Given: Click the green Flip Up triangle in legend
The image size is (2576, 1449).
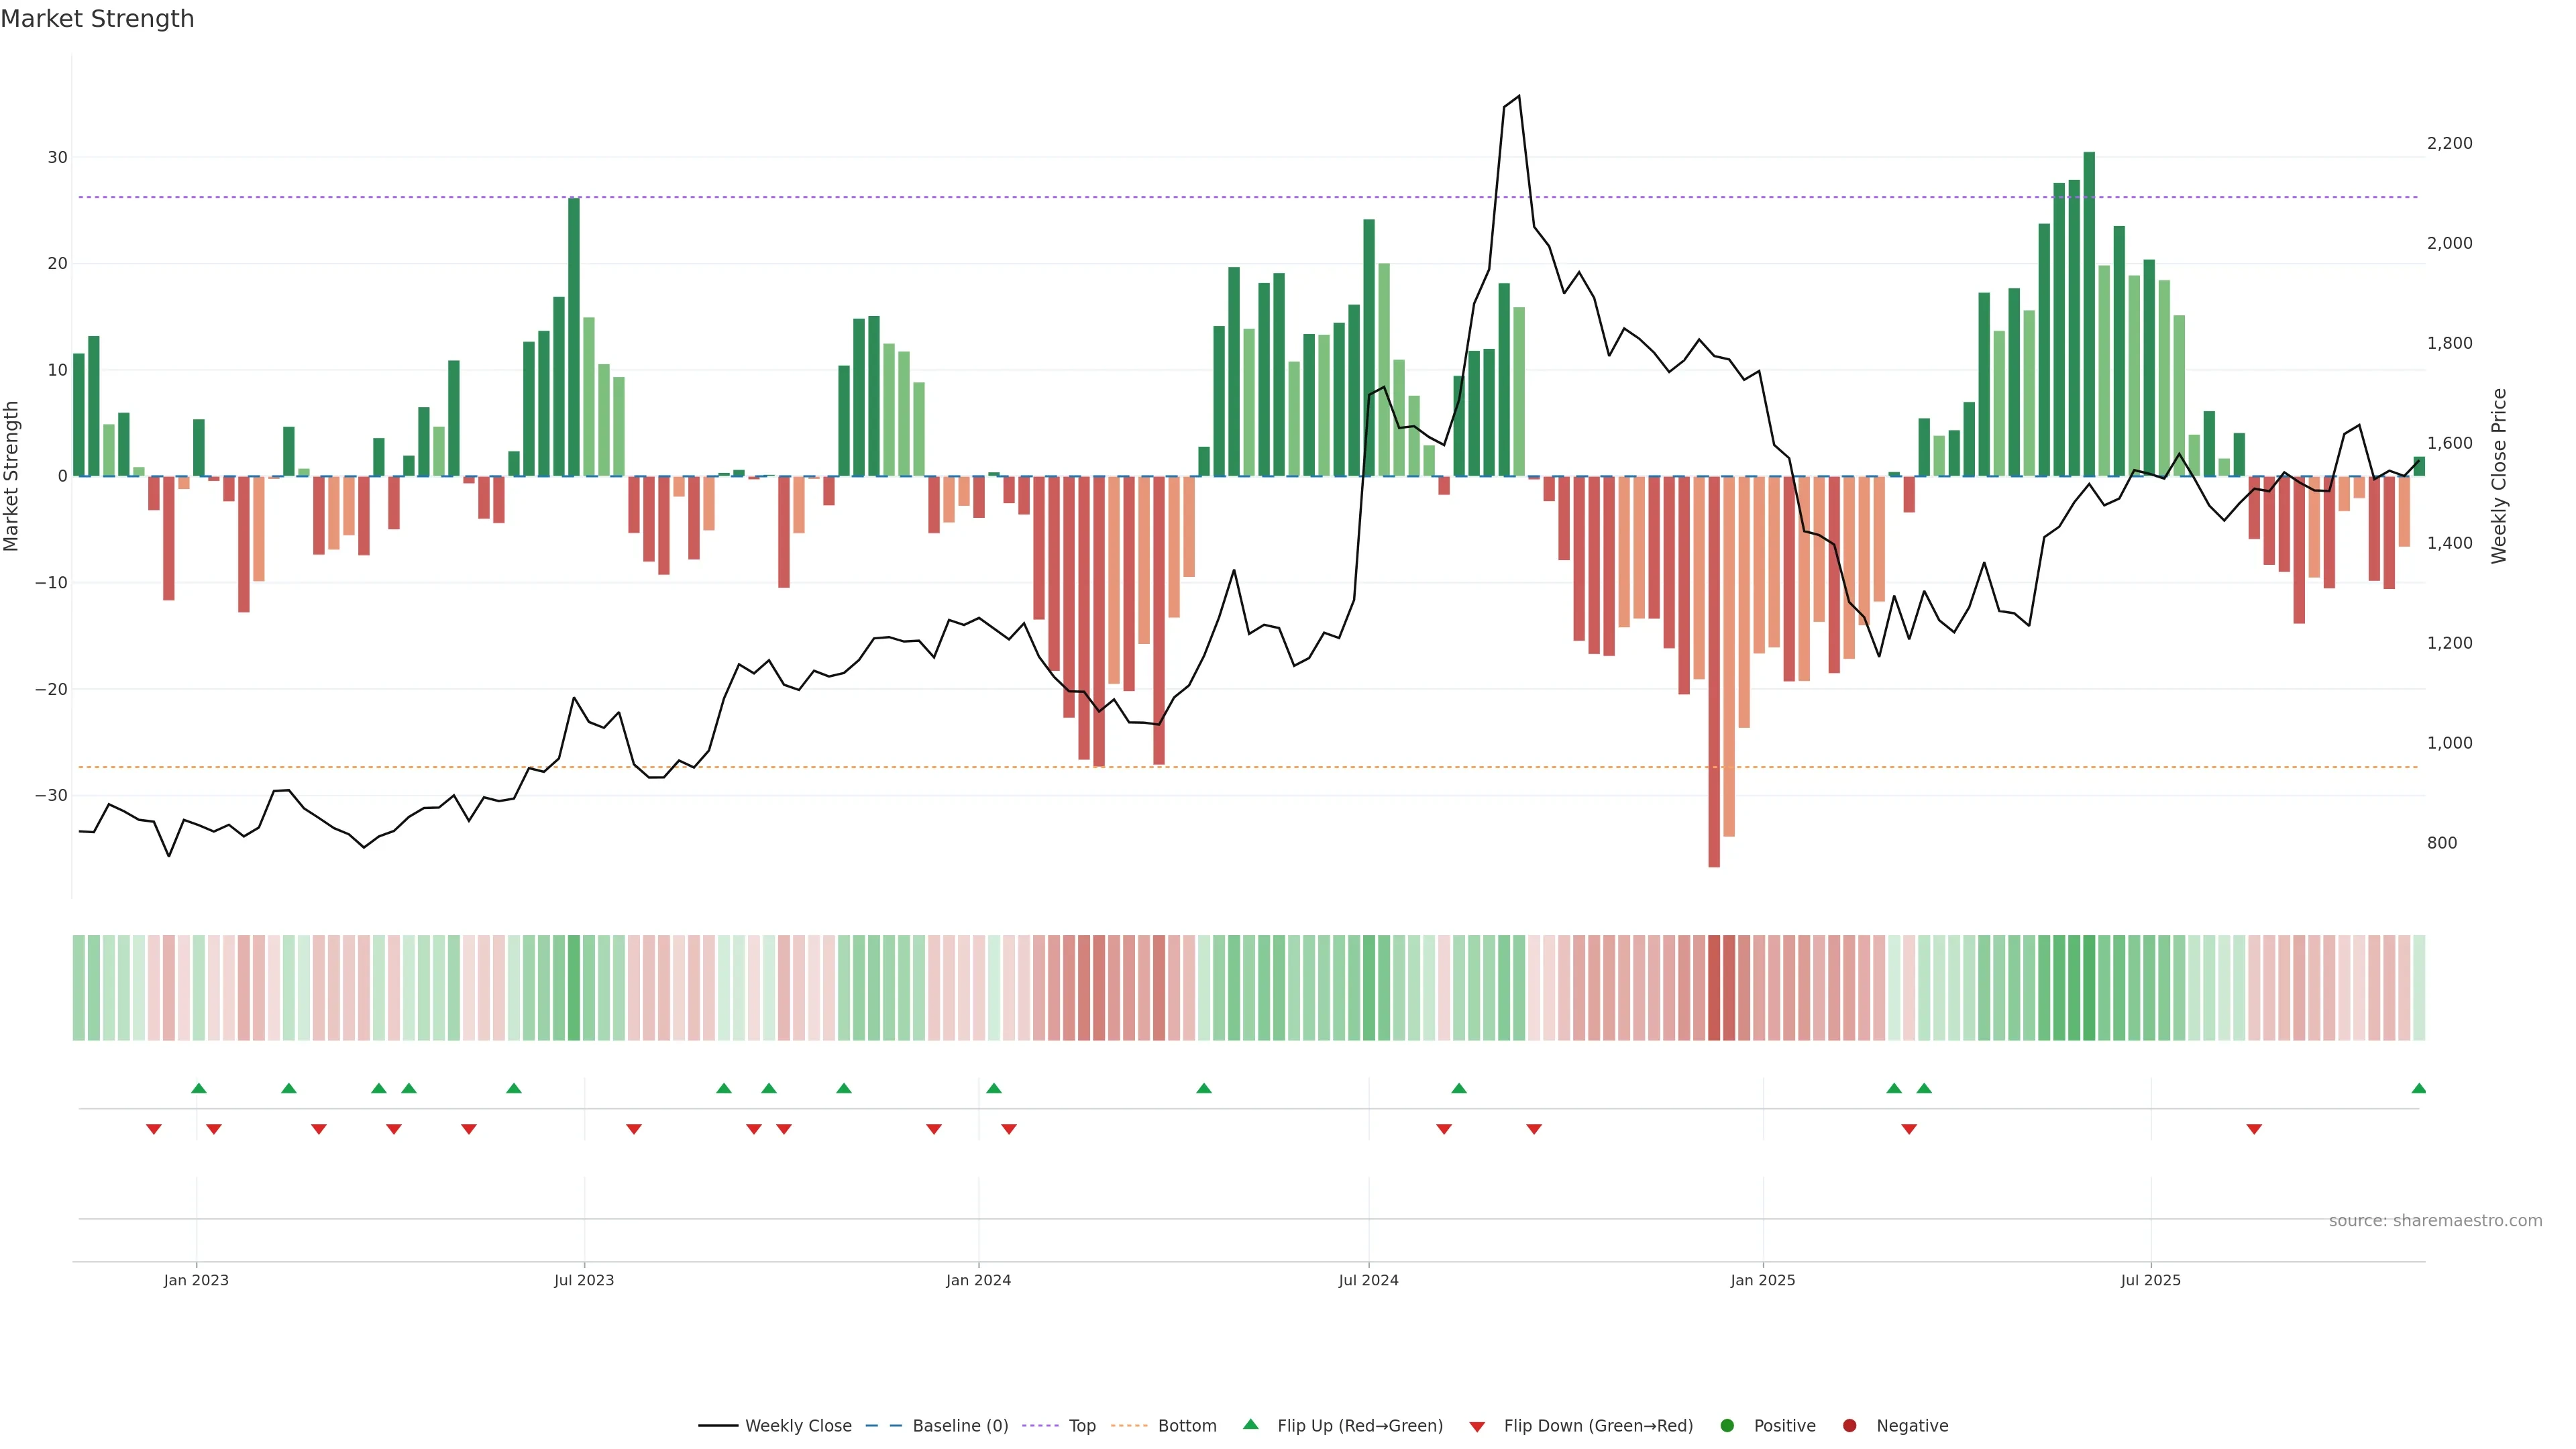Looking at the screenshot, I should coord(1250,1424).
